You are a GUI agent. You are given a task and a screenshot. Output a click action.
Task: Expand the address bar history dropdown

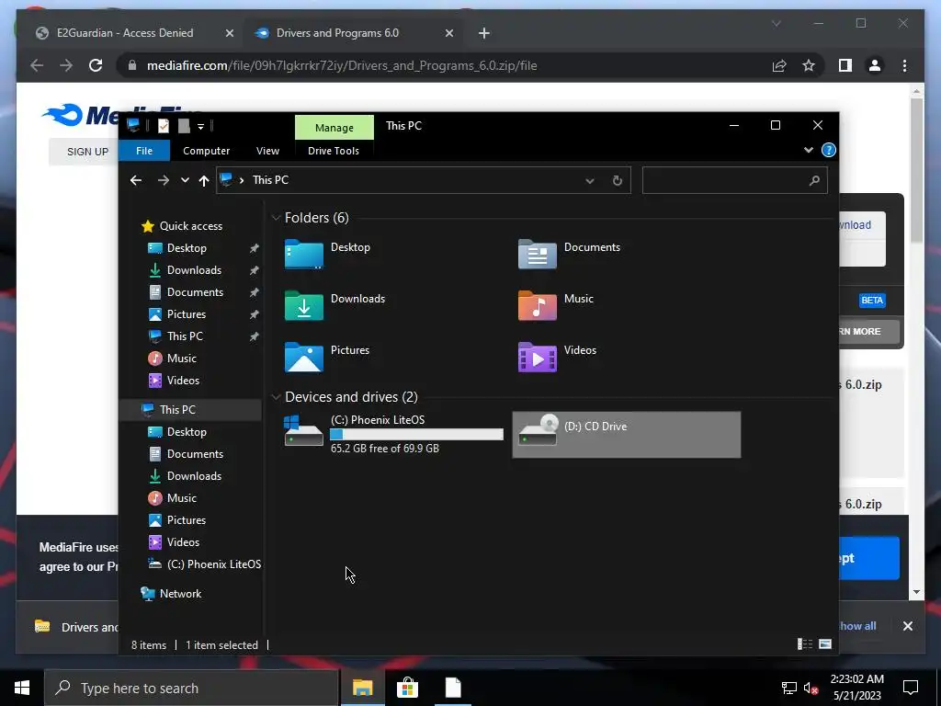pyautogui.click(x=590, y=180)
